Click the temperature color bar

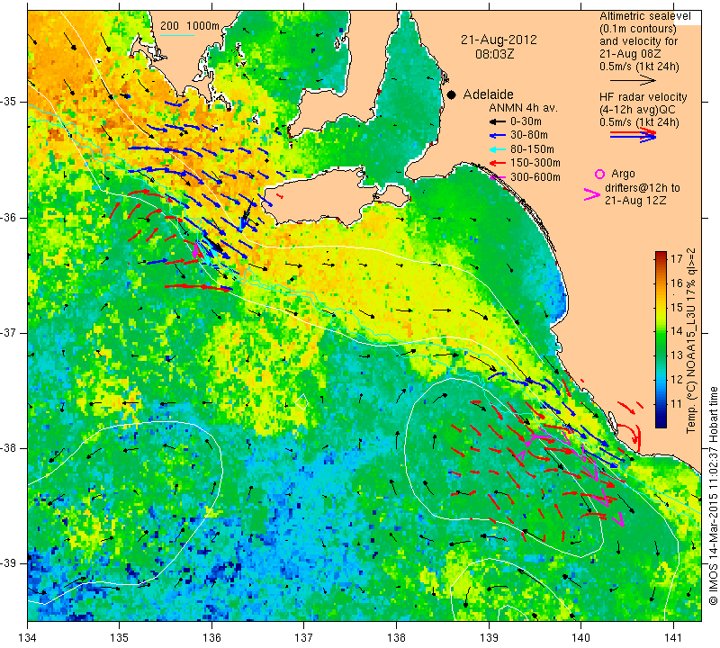coord(661,339)
